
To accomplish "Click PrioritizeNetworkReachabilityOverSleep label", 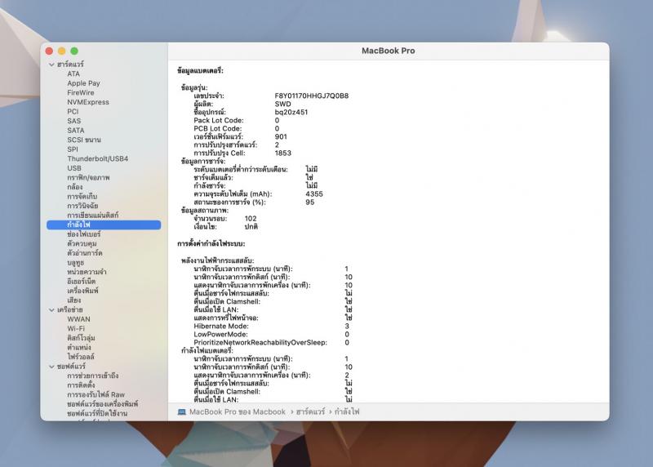I will tap(260, 342).
